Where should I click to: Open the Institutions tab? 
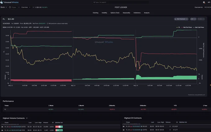(137, 13)
